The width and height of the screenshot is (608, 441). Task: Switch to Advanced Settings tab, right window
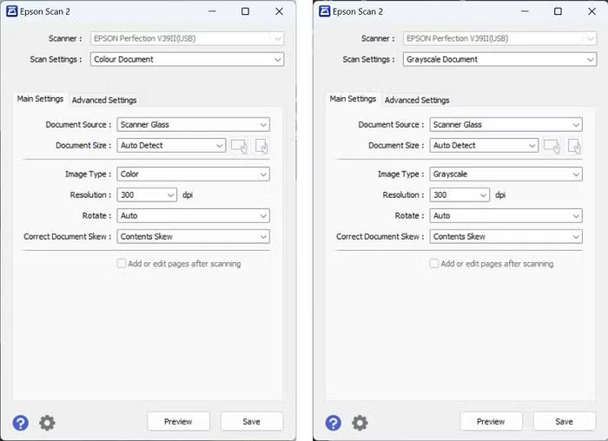pyautogui.click(x=417, y=100)
